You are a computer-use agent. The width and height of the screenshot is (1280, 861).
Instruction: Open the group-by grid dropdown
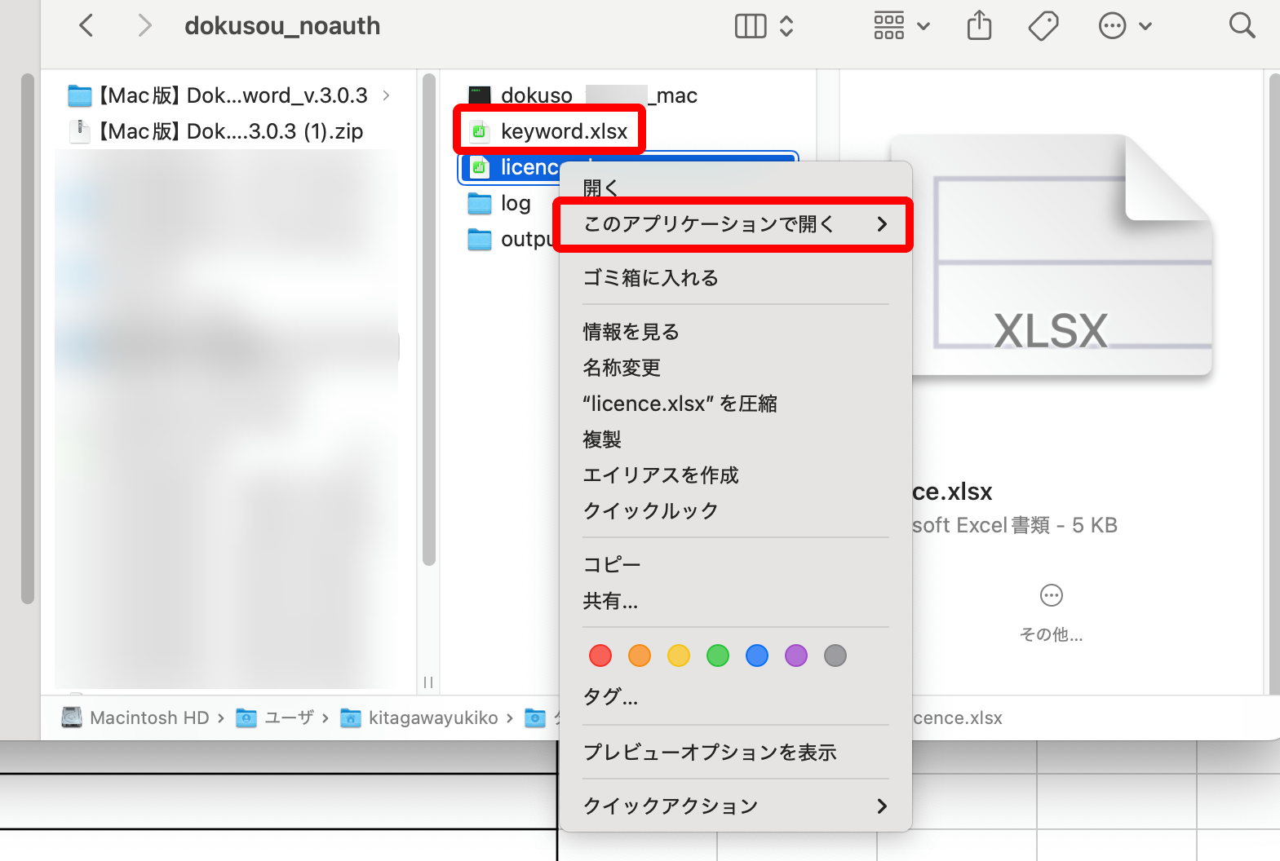coord(901,26)
